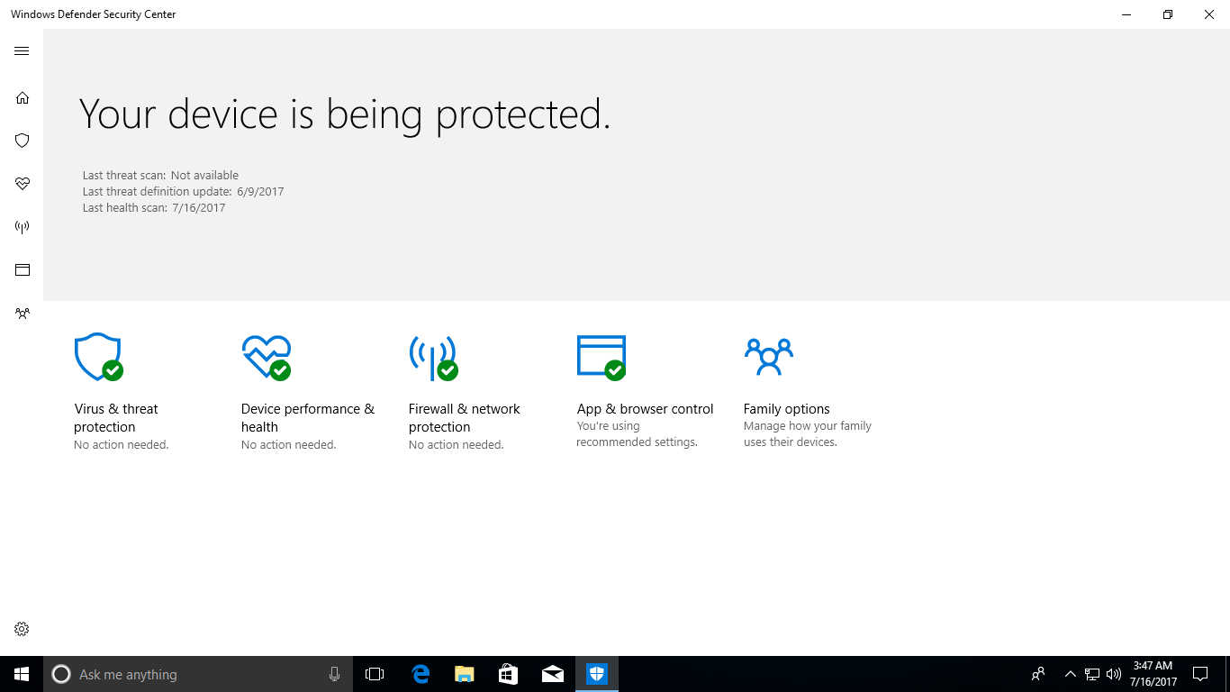Open Device performance heart icon in sidebar
The image size is (1230, 692).
click(x=22, y=184)
